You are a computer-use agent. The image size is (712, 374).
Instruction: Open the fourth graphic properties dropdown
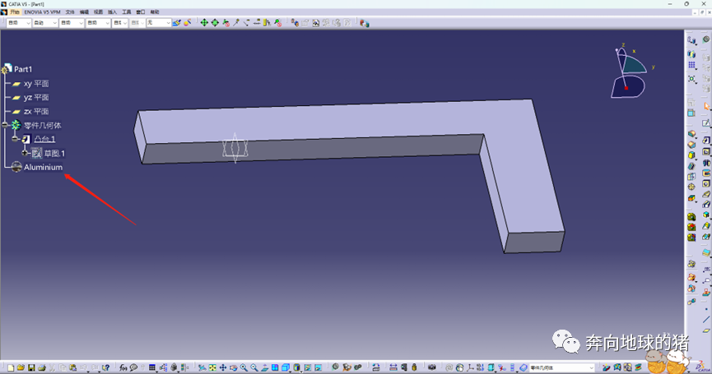pos(98,23)
